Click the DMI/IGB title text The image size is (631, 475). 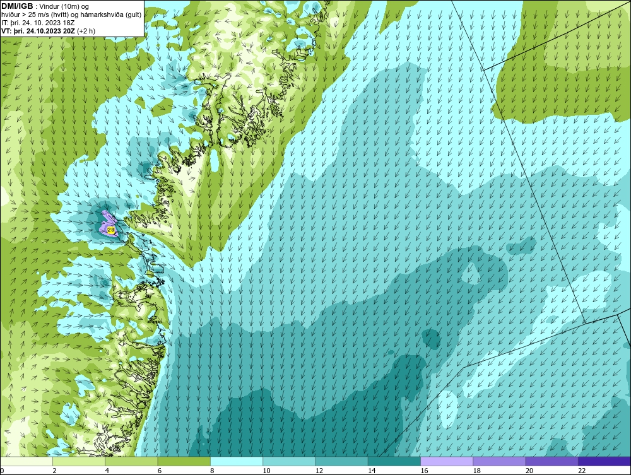point(17,6)
